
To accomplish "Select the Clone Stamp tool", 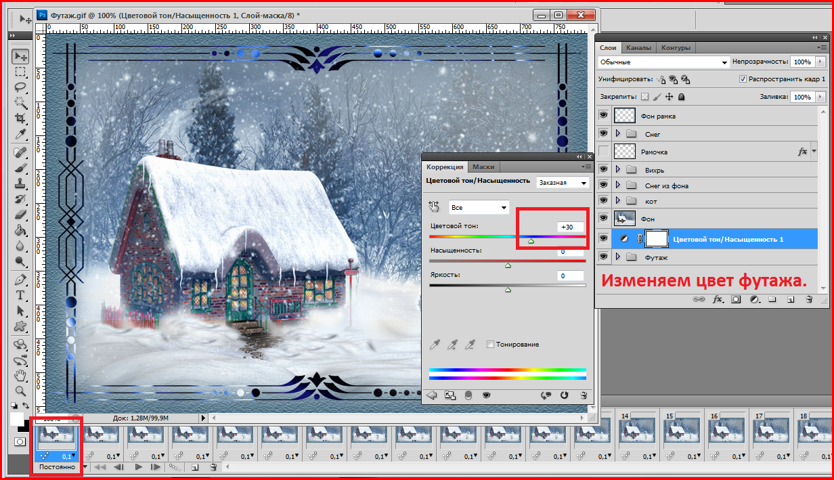I will [x=21, y=183].
